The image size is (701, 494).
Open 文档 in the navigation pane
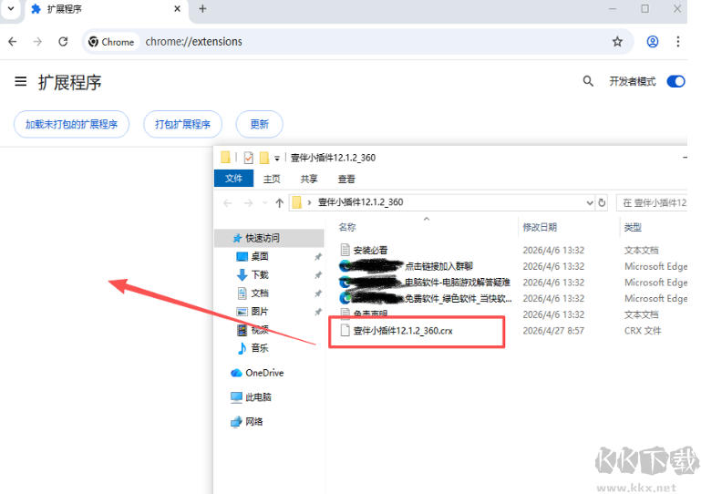(x=260, y=293)
